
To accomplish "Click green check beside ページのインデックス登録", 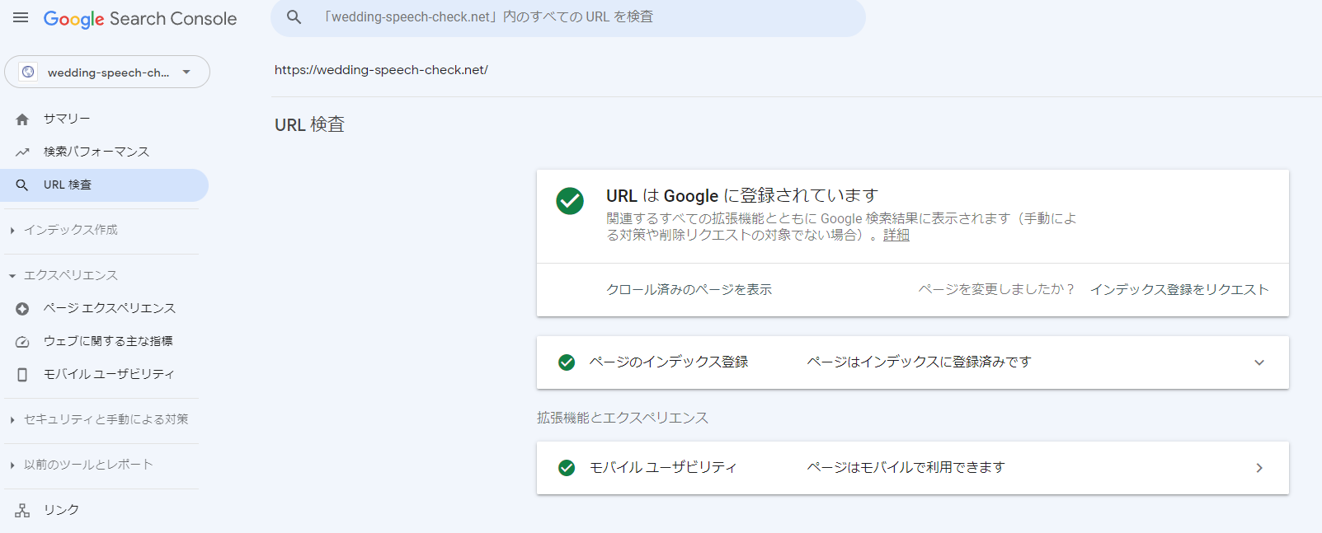I will click(567, 362).
